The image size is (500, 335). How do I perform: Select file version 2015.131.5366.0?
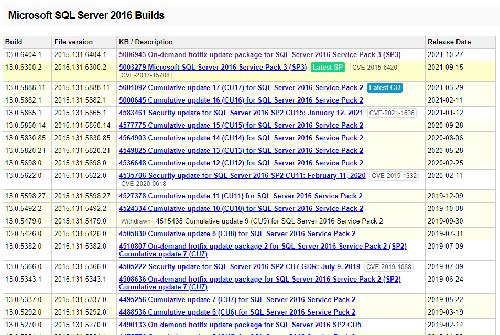[80, 267]
